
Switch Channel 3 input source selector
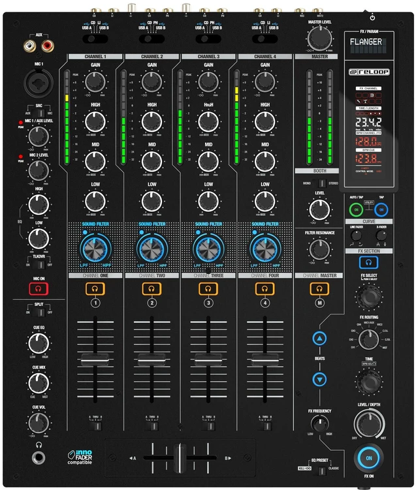point(208,38)
